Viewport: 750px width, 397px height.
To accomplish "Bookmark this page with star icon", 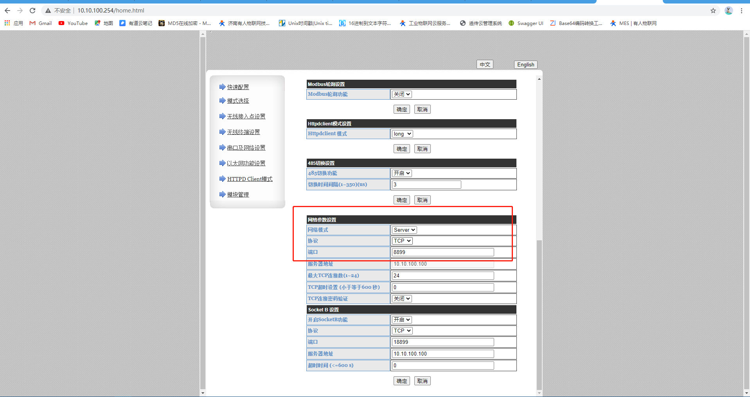I will (x=713, y=11).
